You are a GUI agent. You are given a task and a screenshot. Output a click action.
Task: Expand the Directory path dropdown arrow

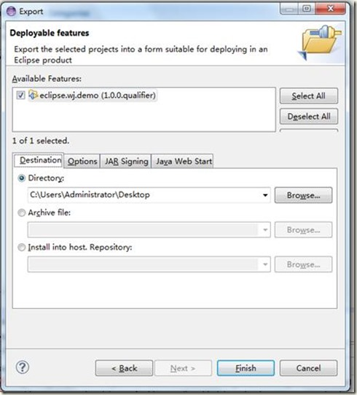(265, 195)
